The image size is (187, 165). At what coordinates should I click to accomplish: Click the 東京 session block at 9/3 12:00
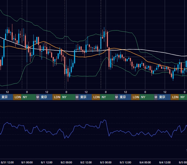tap(125, 97)
